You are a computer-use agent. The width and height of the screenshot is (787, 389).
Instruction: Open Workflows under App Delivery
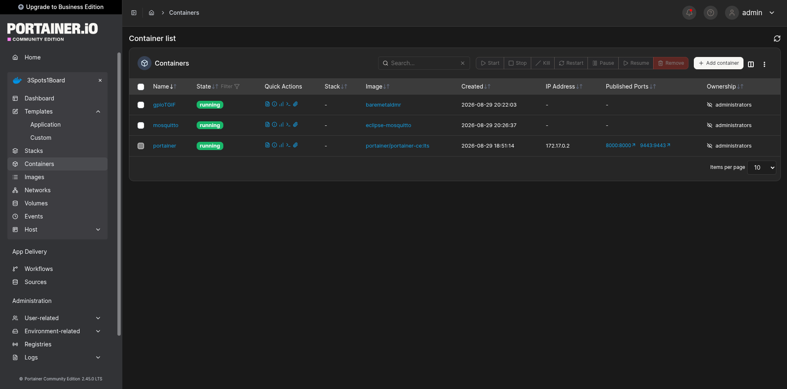click(x=57, y=269)
